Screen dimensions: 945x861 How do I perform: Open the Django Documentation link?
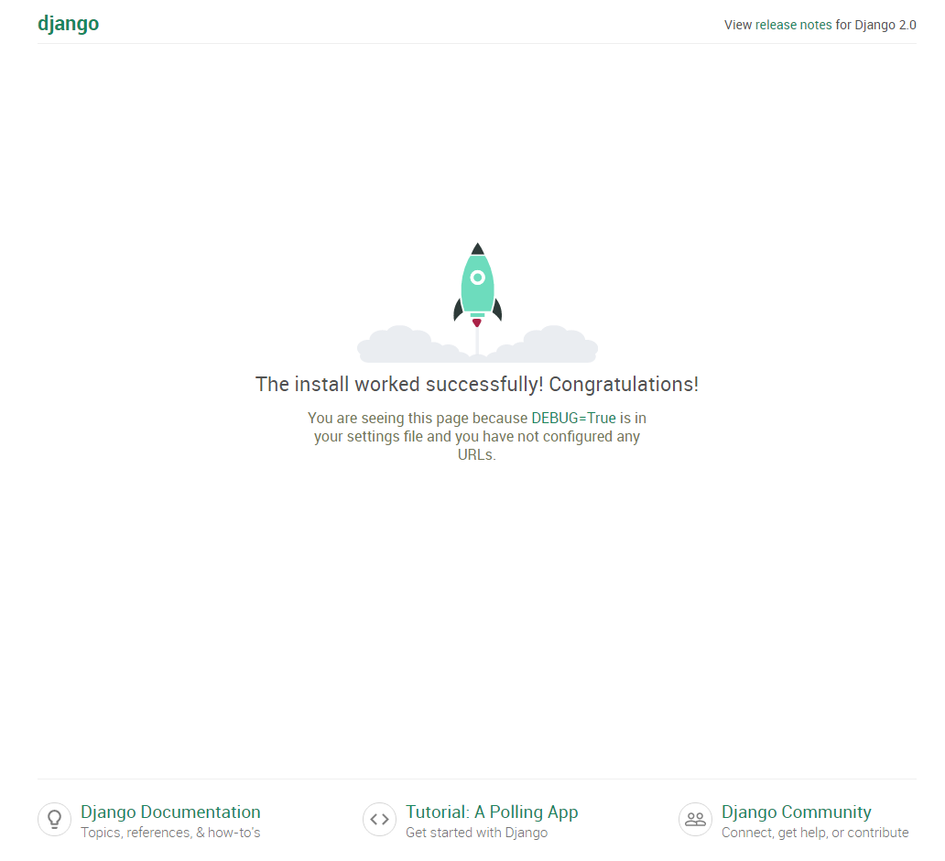[170, 812]
